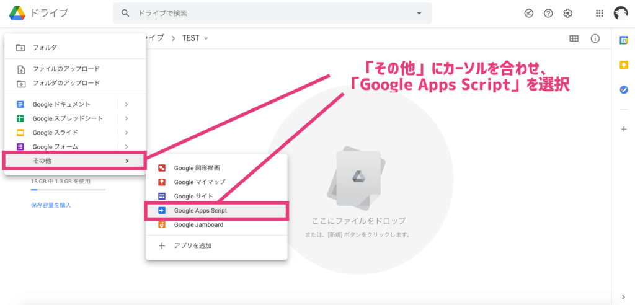Collapse the side panel chevron
Image resolution: width=635 pixels, height=305 pixels.
pyautogui.click(x=624, y=297)
